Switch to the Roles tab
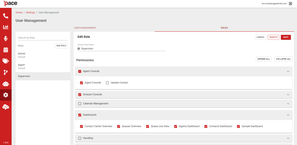 point(224,28)
